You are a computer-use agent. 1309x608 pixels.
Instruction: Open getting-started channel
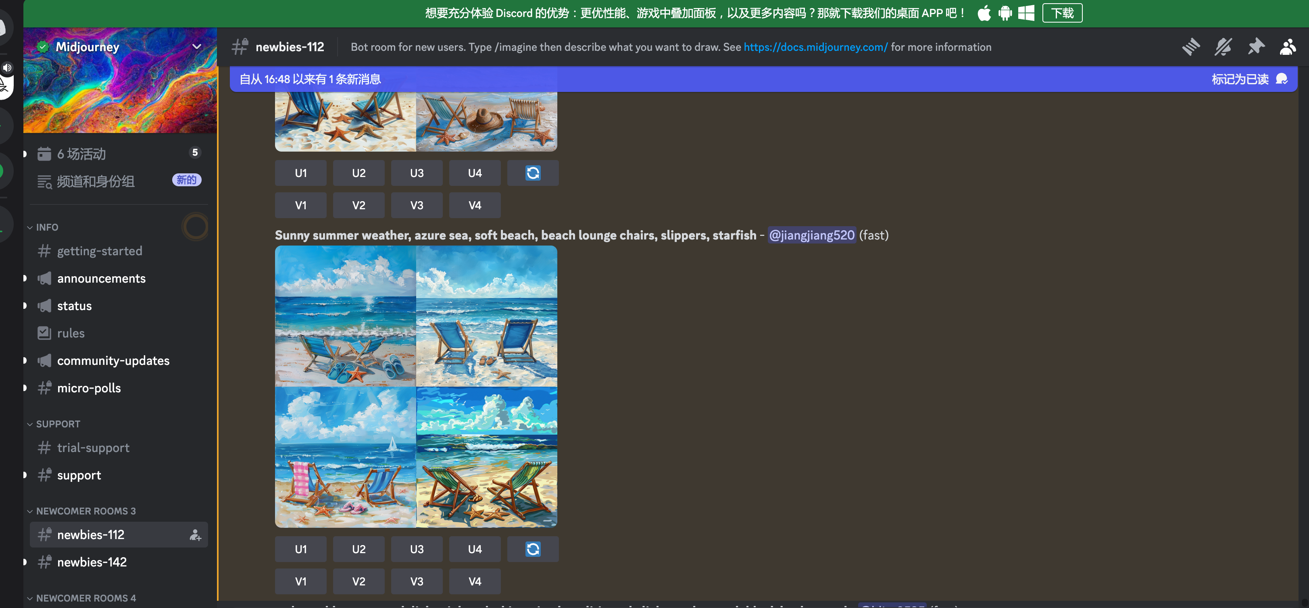click(119, 251)
